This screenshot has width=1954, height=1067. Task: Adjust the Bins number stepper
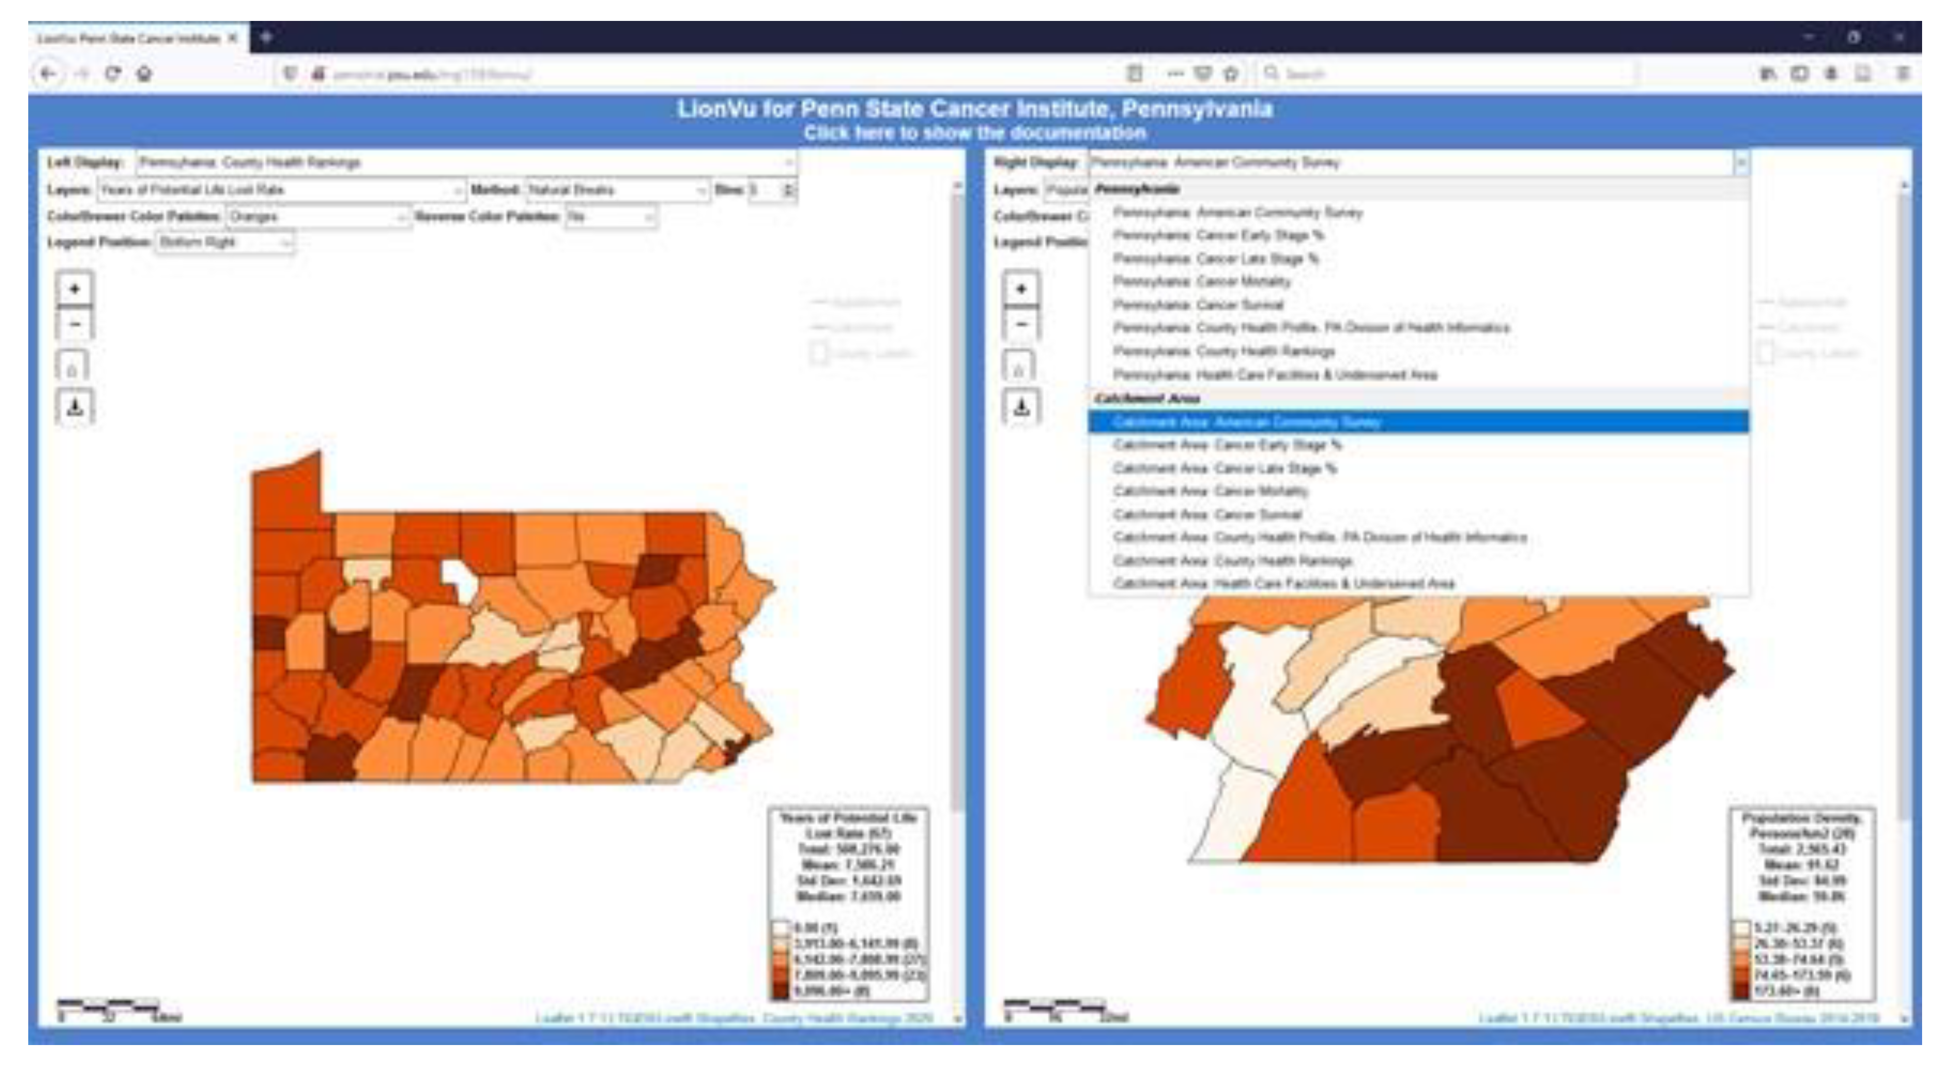pyautogui.click(x=788, y=189)
